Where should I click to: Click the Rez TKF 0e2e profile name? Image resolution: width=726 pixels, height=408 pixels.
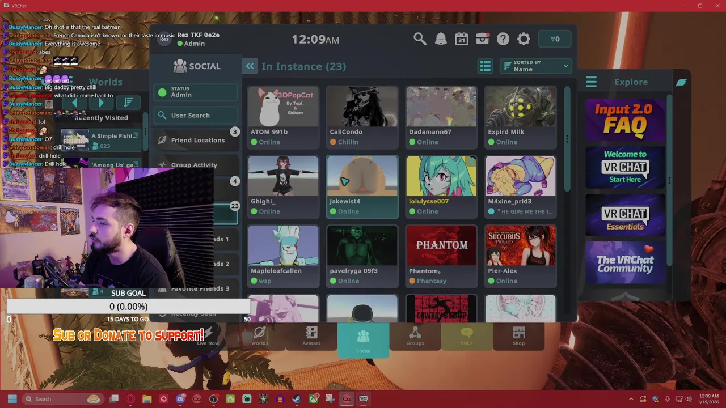pyautogui.click(x=199, y=35)
